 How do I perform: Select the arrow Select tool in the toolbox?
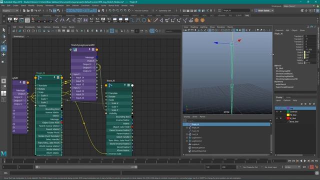[x=4, y=30]
